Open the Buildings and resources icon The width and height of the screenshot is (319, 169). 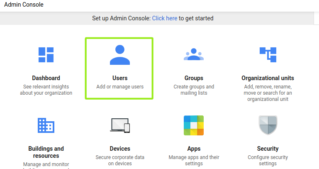[46, 125]
